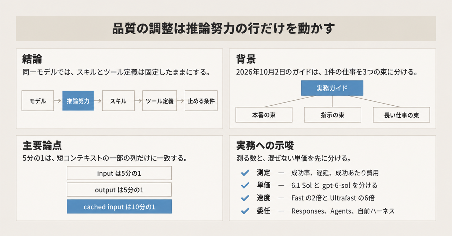This screenshot has height=236, width=452.
Task: Click the 主要論点 heading
Action: (x=42, y=145)
